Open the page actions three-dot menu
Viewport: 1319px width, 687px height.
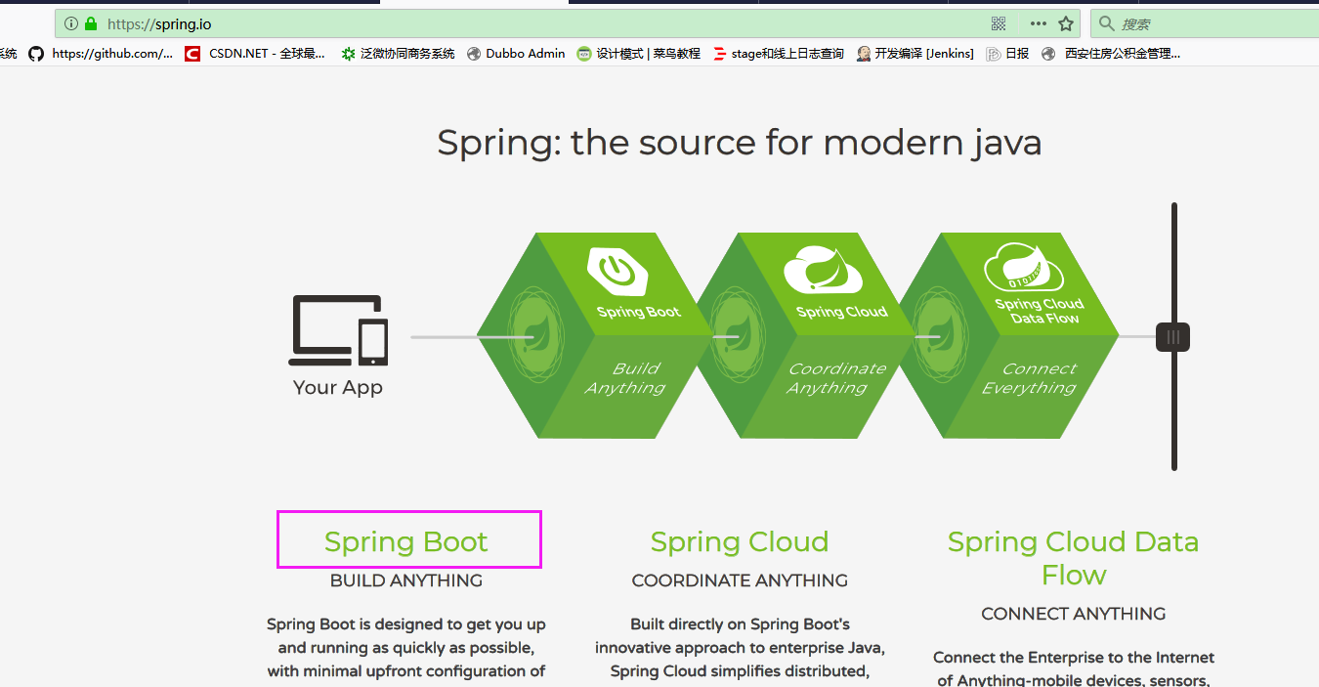[x=1038, y=23]
